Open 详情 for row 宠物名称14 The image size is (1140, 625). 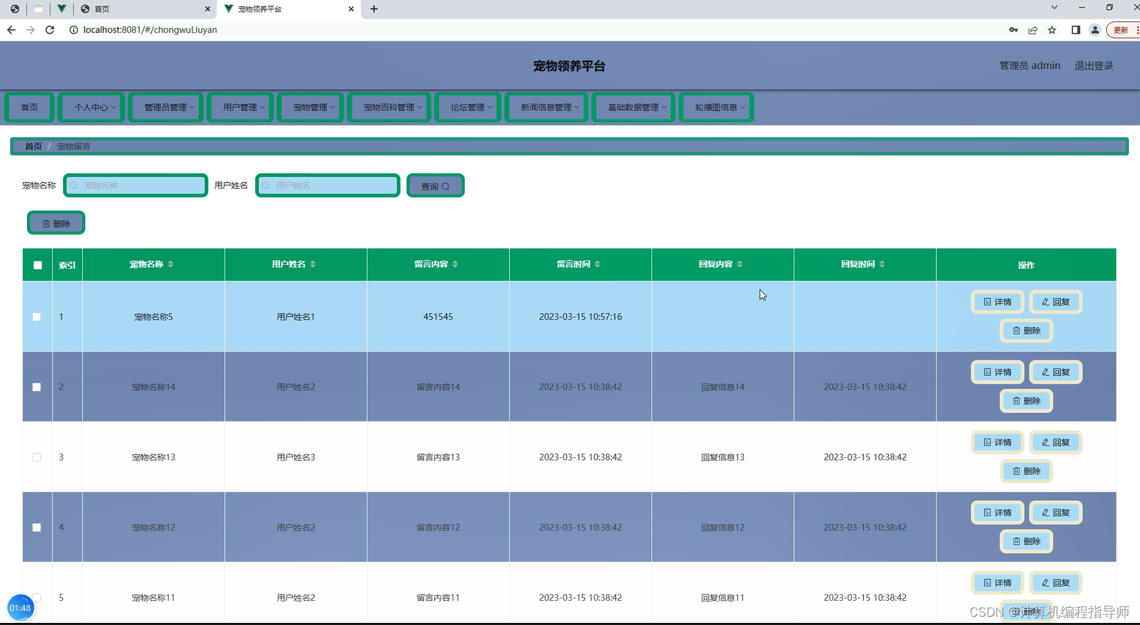click(x=998, y=373)
